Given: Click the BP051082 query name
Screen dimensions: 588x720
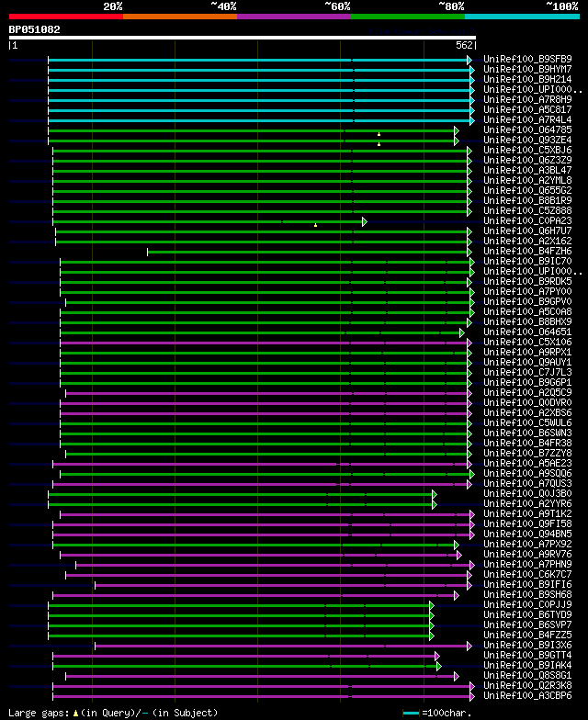Looking at the screenshot, I should click(35, 29).
